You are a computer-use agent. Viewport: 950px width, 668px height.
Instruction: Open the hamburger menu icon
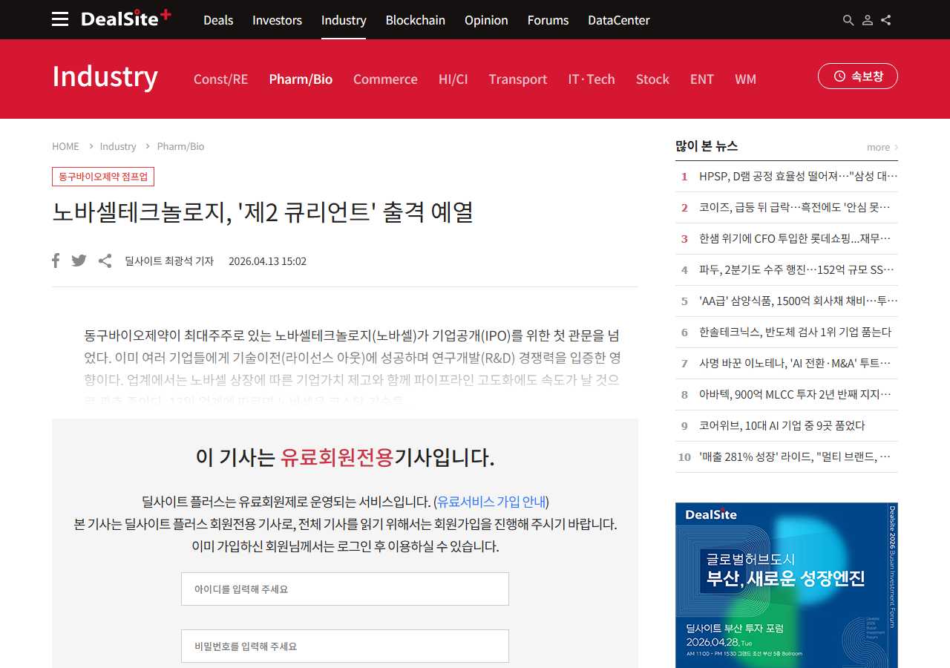tap(60, 19)
